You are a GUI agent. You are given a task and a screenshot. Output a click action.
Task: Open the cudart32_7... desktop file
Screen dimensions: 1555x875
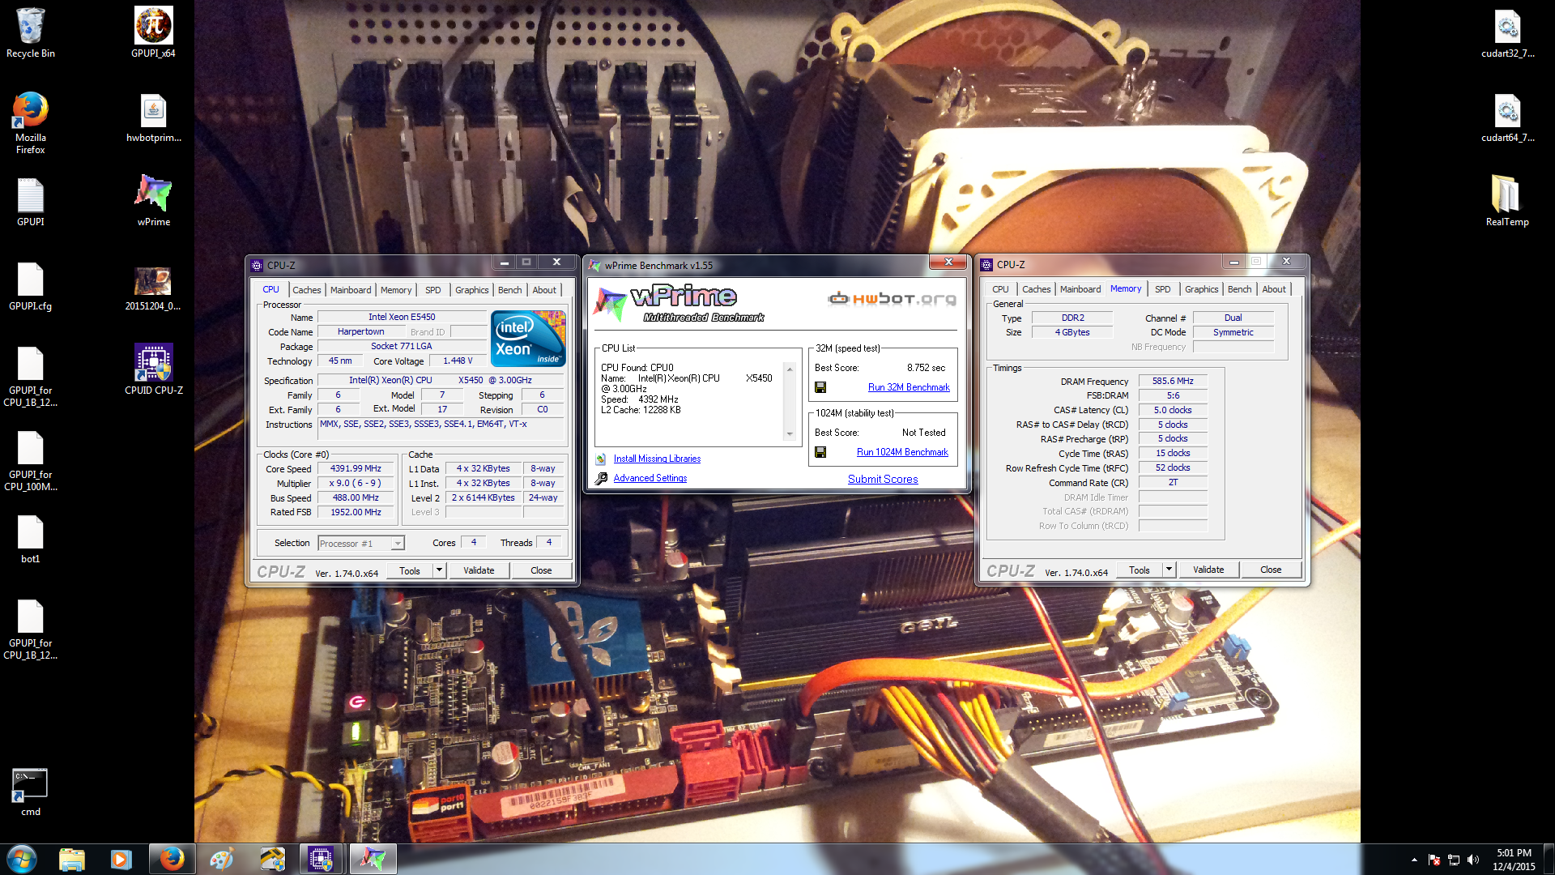tap(1507, 32)
